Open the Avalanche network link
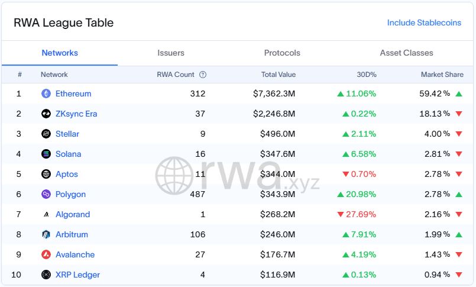The height and width of the screenshot is (287, 476). pyautogui.click(x=75, y=254)
